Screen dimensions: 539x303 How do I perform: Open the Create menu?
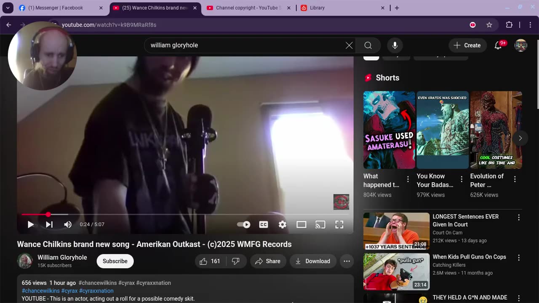467,45
